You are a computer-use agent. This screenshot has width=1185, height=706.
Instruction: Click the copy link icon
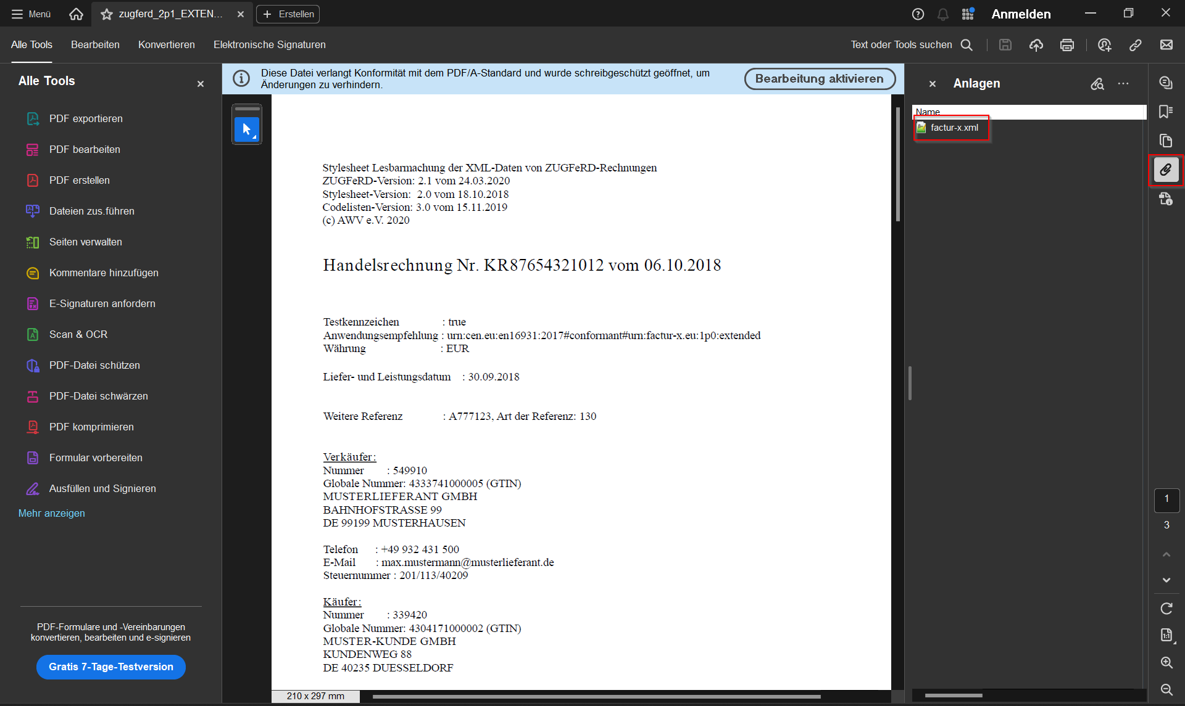[1136, 44]
